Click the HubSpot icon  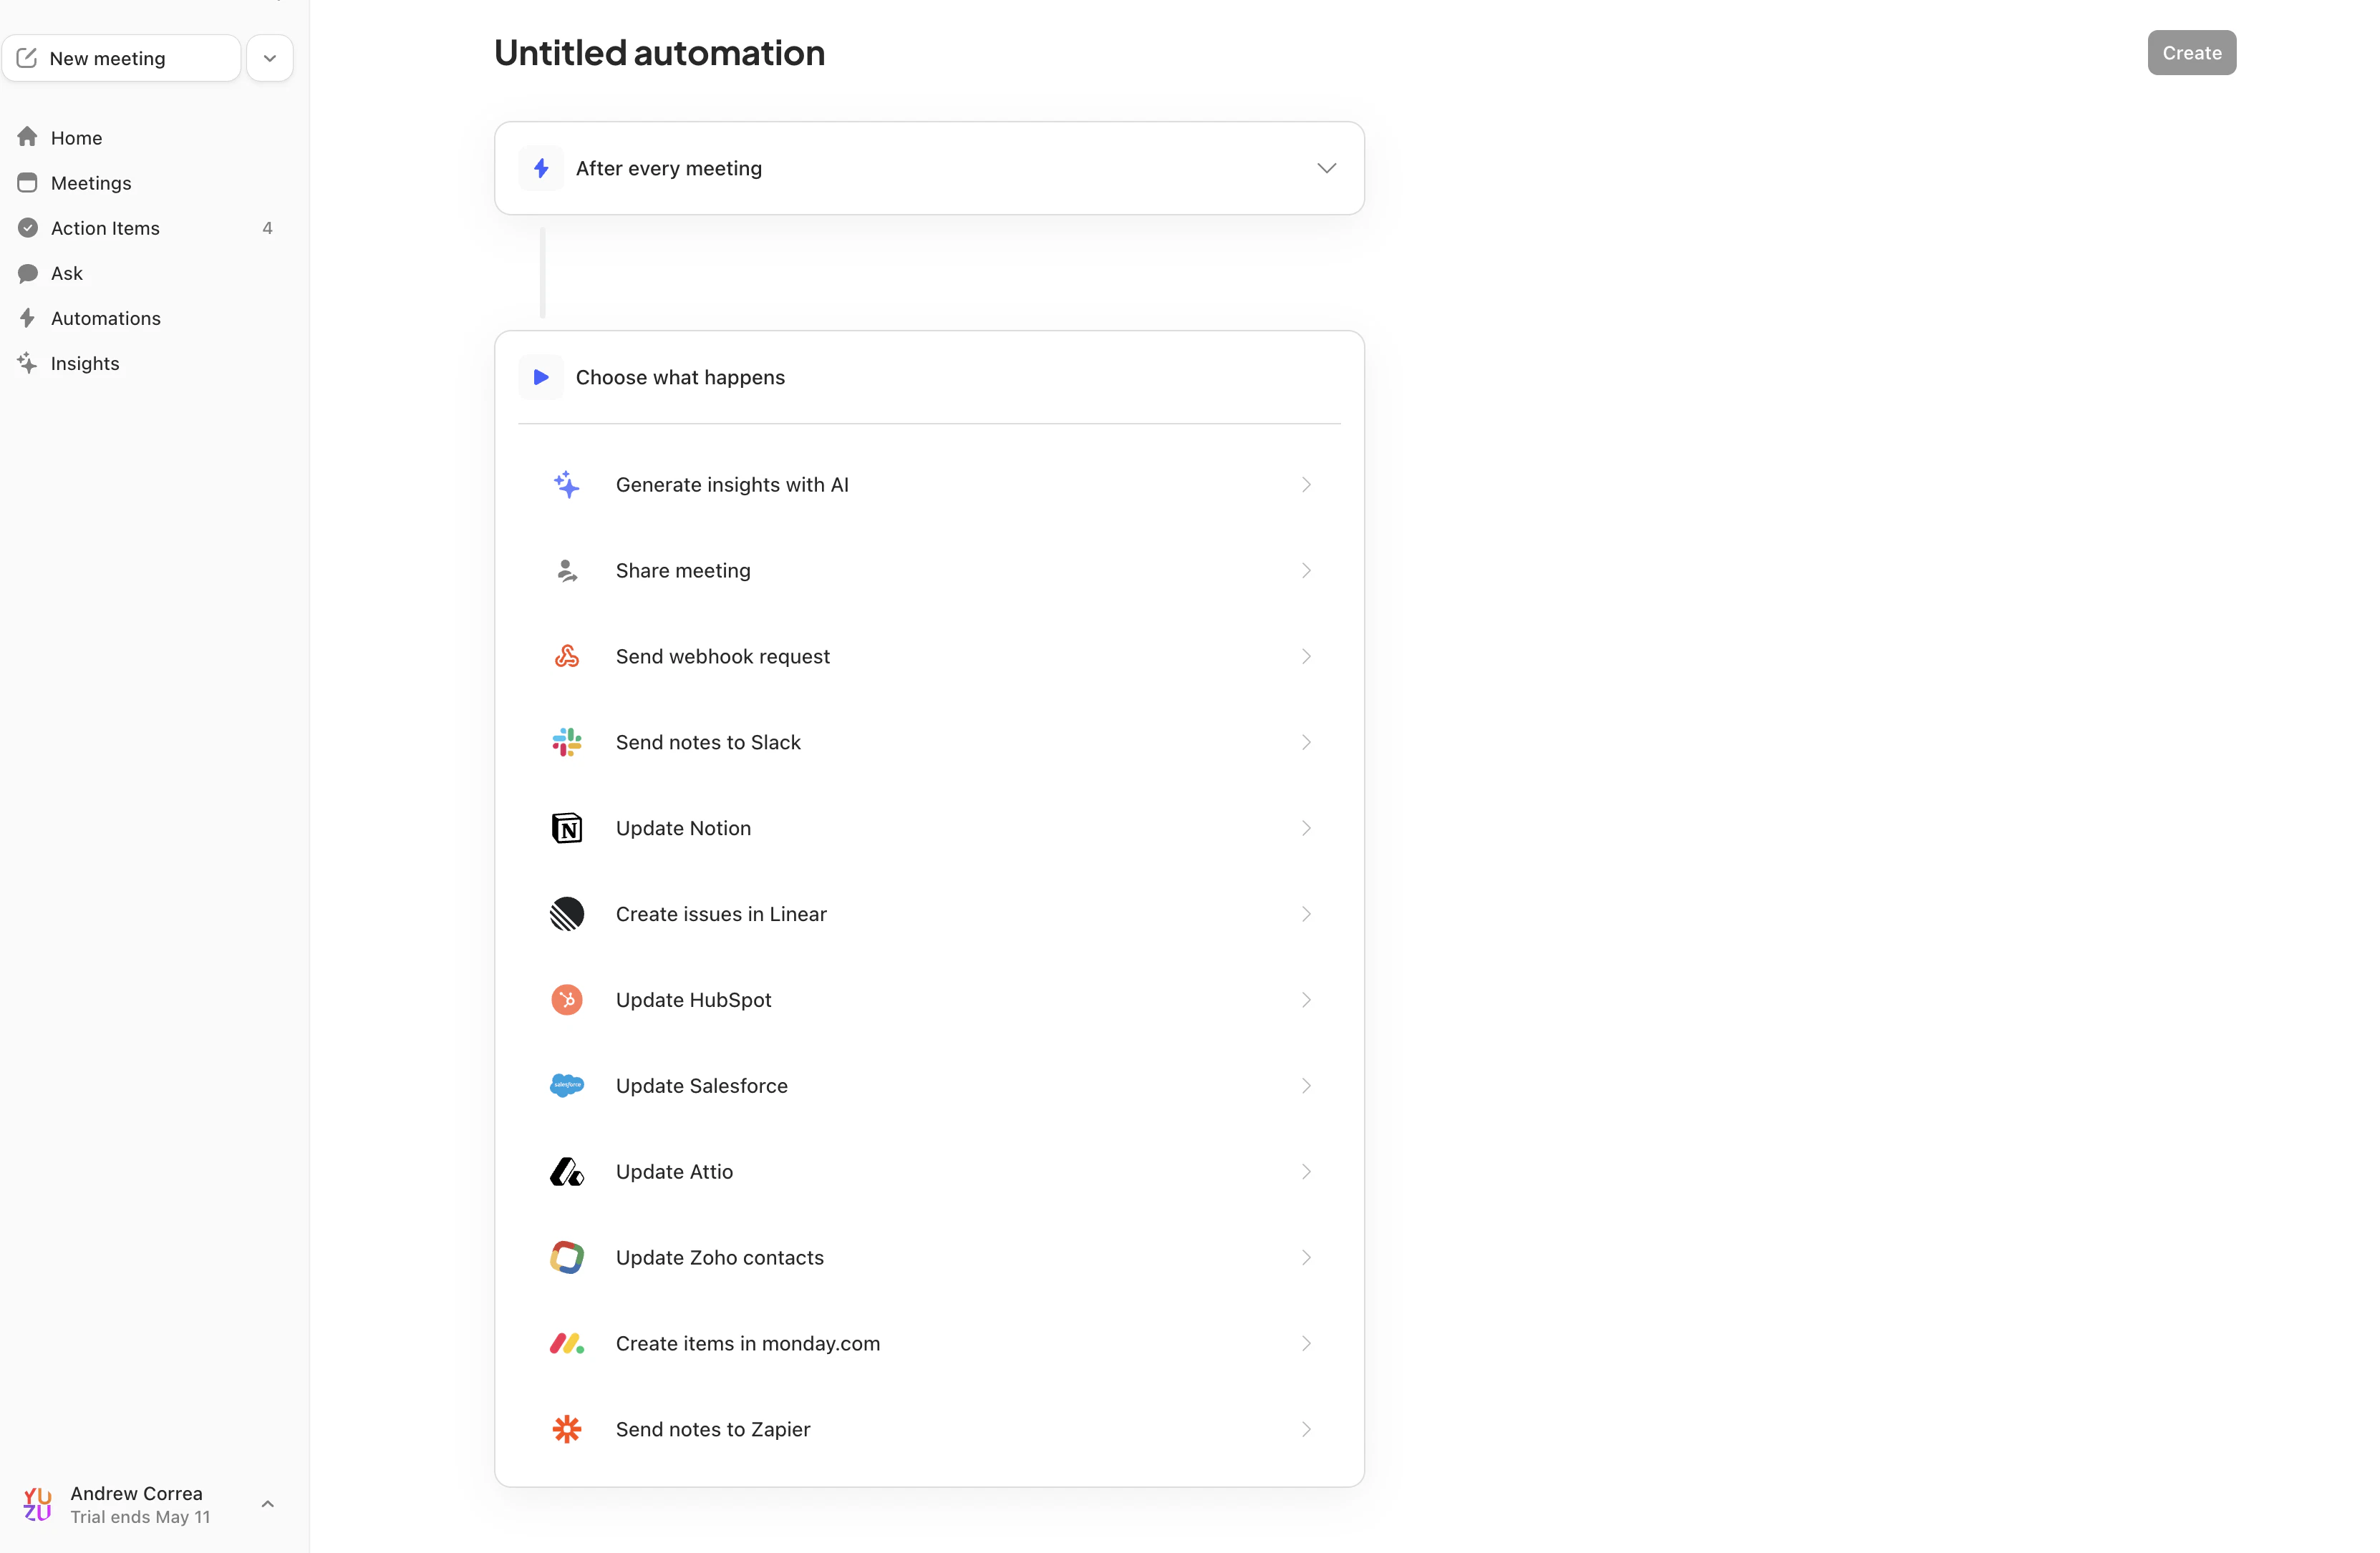tap(566, 999)
